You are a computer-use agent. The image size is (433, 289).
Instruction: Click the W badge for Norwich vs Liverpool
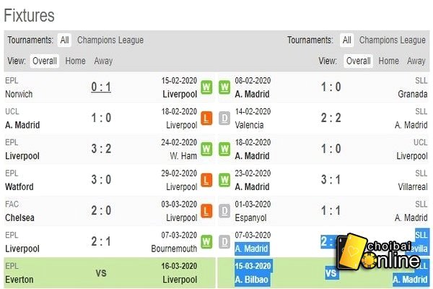tap(206, 87)
